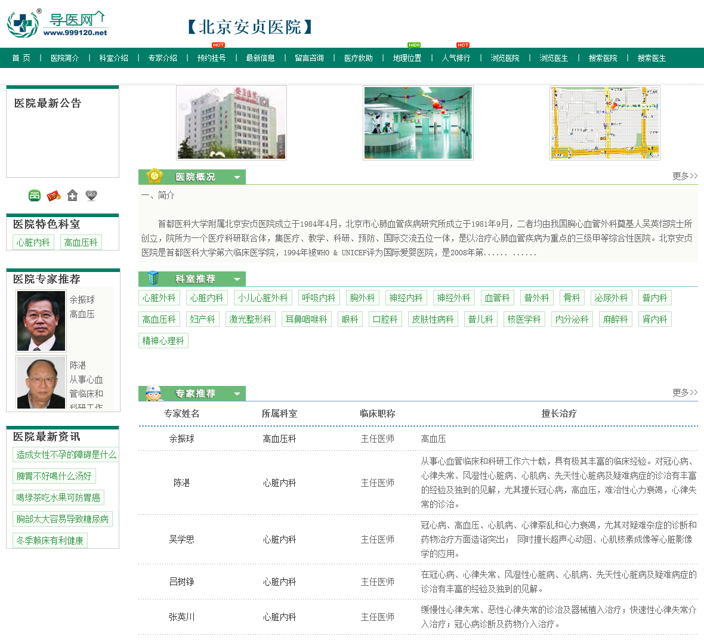Open 搜索医院 in the navigation bar
This screenshot has height=640, width=704.
point(603,58)
